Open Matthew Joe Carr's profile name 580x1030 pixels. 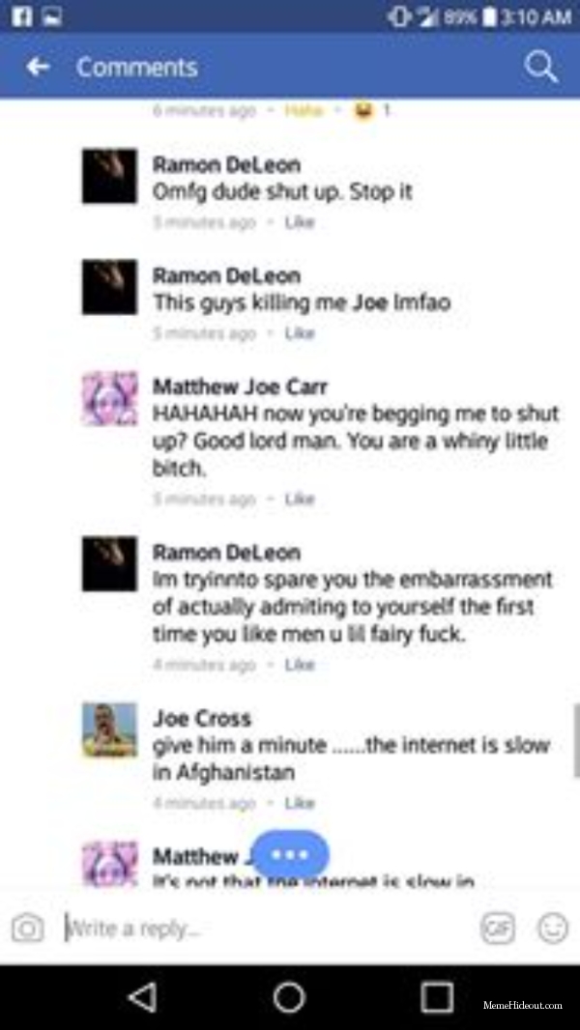240,387
